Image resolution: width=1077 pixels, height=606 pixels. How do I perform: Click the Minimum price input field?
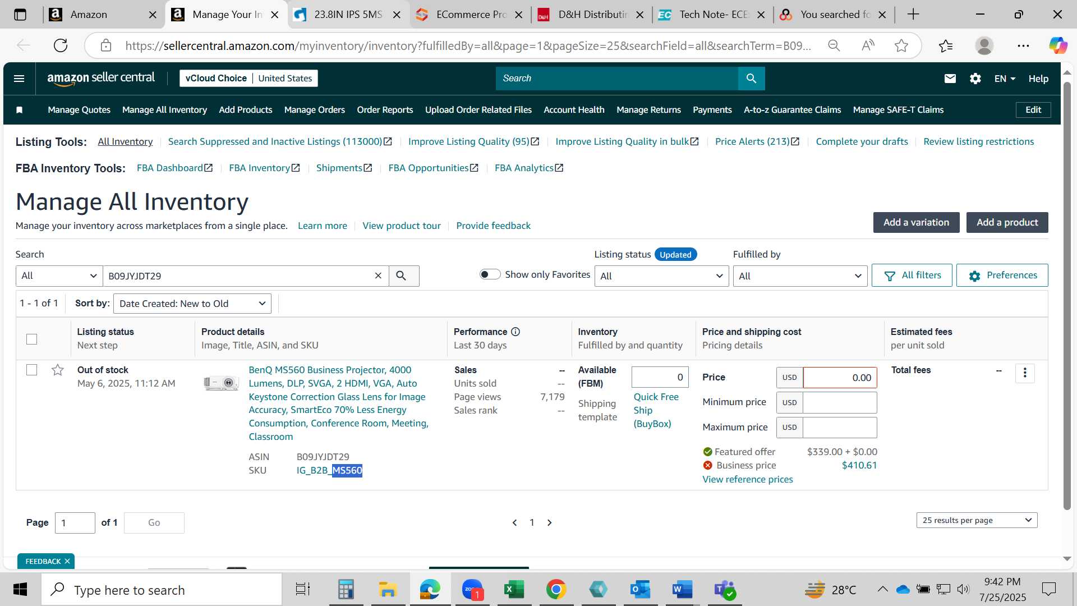coord(839,402)
